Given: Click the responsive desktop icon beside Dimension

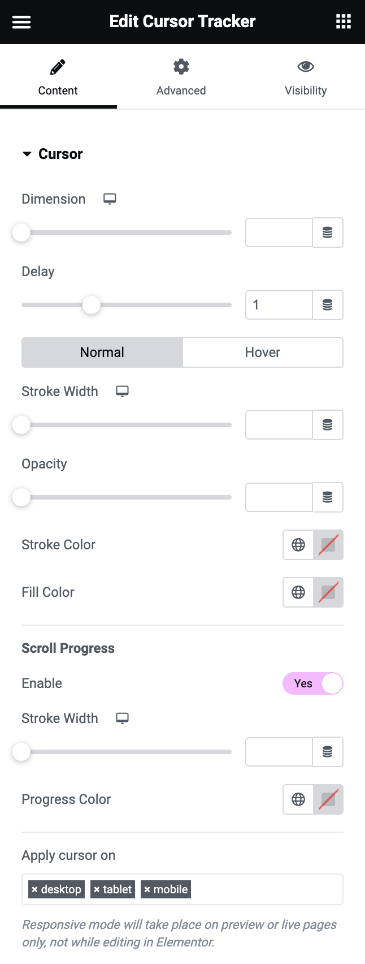Looking at the screenshot, I should pos(110,199).
